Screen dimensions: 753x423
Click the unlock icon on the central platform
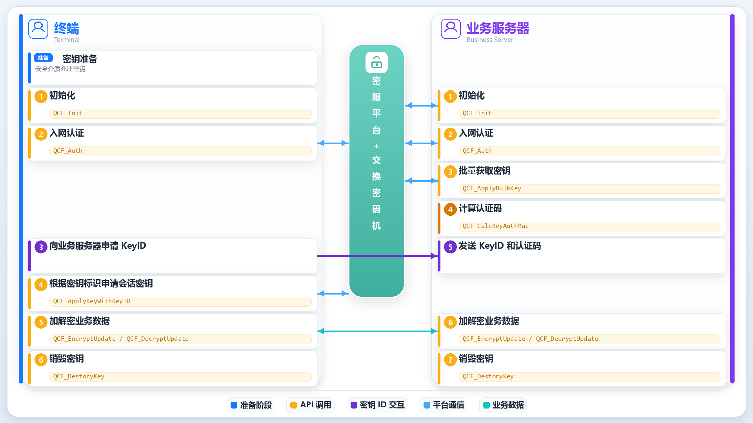pyautogui.click(x=376, y=62)
